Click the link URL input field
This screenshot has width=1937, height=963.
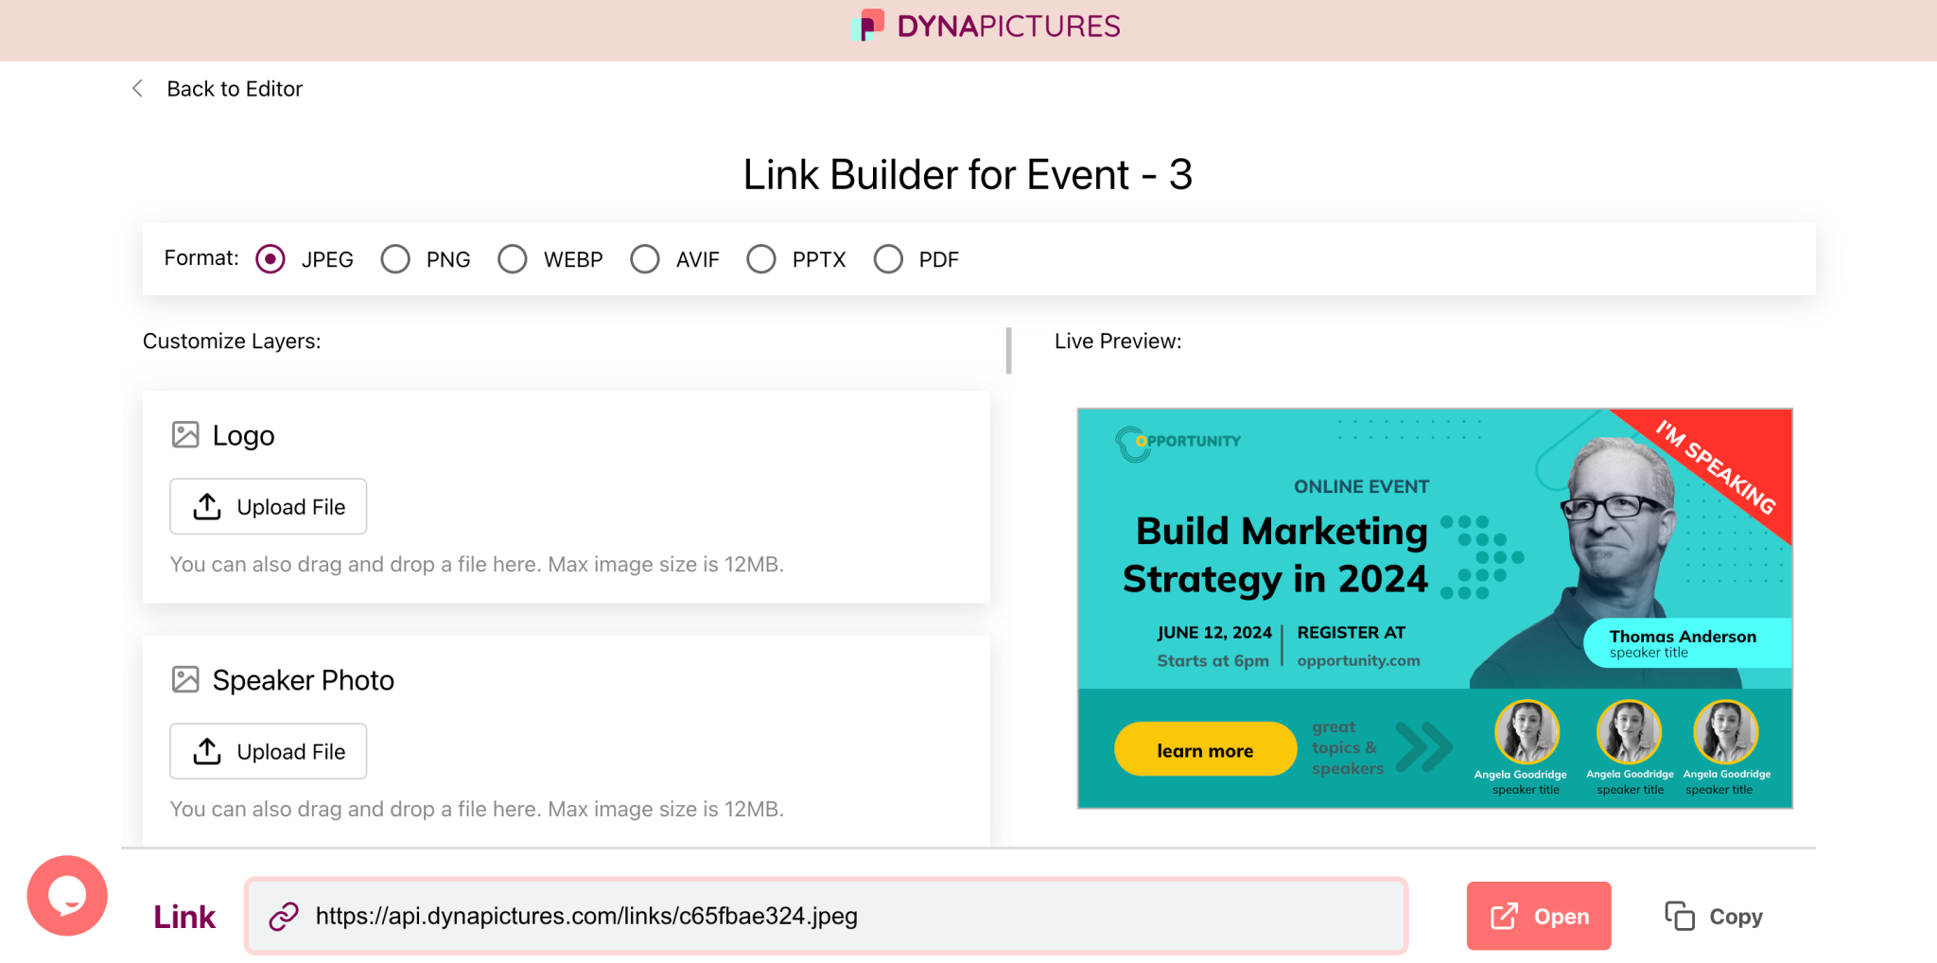click(x=826, y=916)
